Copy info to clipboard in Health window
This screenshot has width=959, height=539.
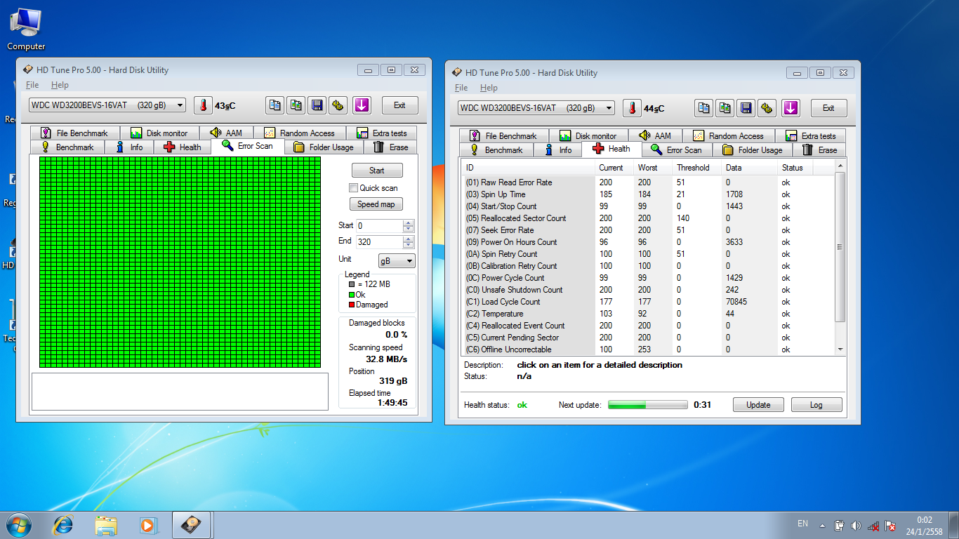[704, 108]
